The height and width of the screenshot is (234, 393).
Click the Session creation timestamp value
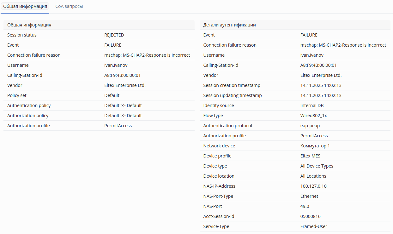click(321, 85)
